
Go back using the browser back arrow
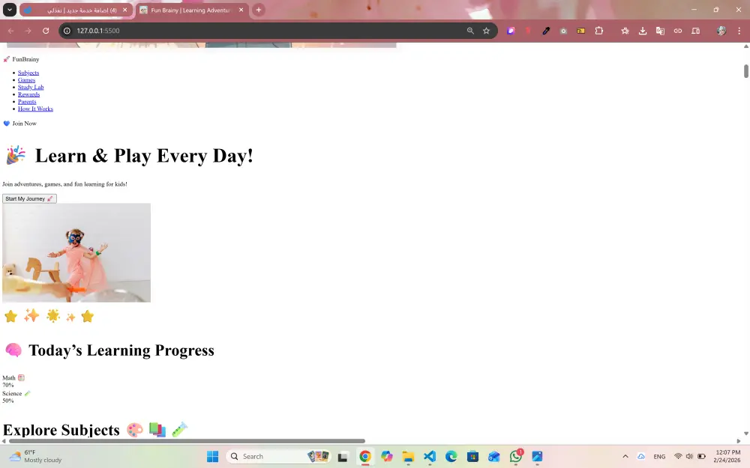pos(10,31)
